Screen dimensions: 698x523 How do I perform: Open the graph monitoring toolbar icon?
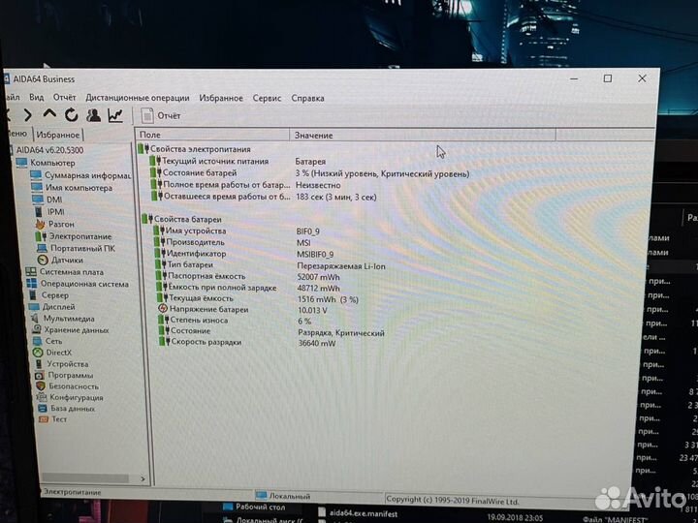point(115,115)
